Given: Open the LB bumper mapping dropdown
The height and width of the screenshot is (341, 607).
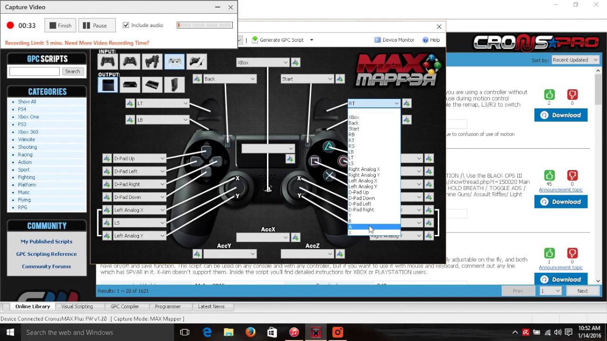Looking at the screenshot, I should click(x=162, y=120).
